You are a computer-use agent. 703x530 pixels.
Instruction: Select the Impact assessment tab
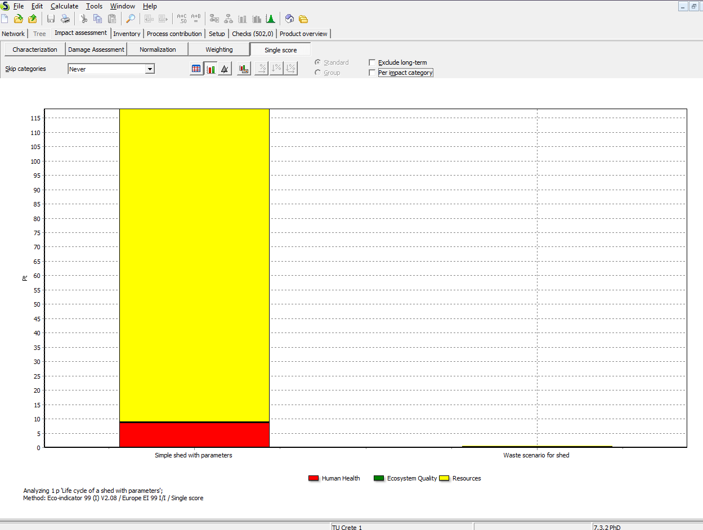pyautogui.click(x=80, y=33)
